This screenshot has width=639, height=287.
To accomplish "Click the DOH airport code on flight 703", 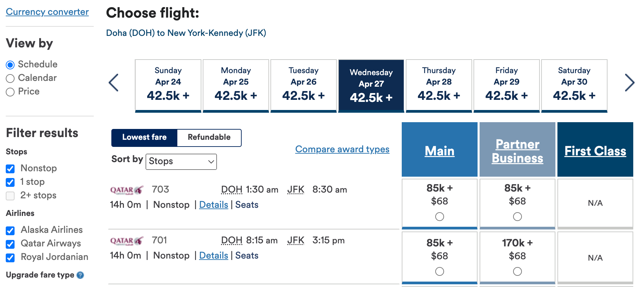I will coord(232,190).
